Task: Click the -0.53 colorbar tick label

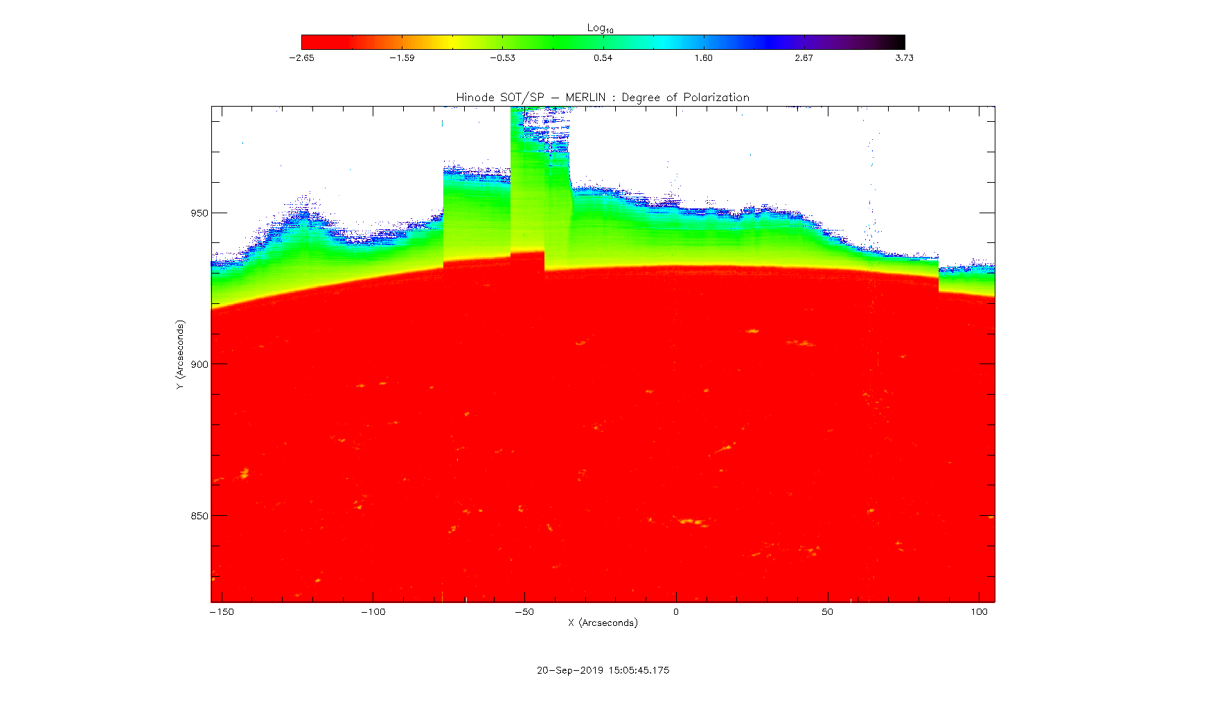Action: pyautogui.click(x=502, y=58)
